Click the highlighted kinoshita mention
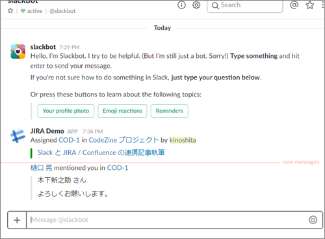This screenshot has width=325, height=239. pyautogui.click(x=183, y=140)
